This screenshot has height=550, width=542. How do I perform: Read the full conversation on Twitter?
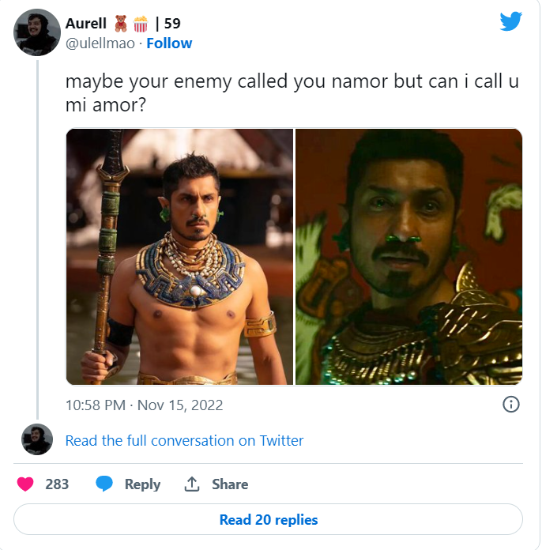(184, 440)
